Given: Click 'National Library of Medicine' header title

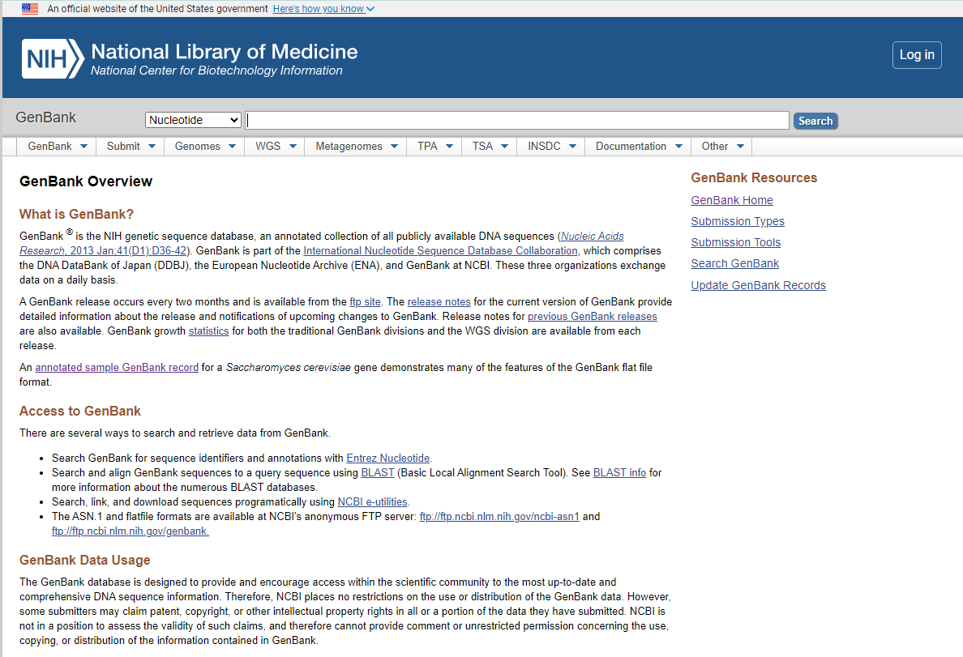Looking at the screenshot, I should point(225,52).
